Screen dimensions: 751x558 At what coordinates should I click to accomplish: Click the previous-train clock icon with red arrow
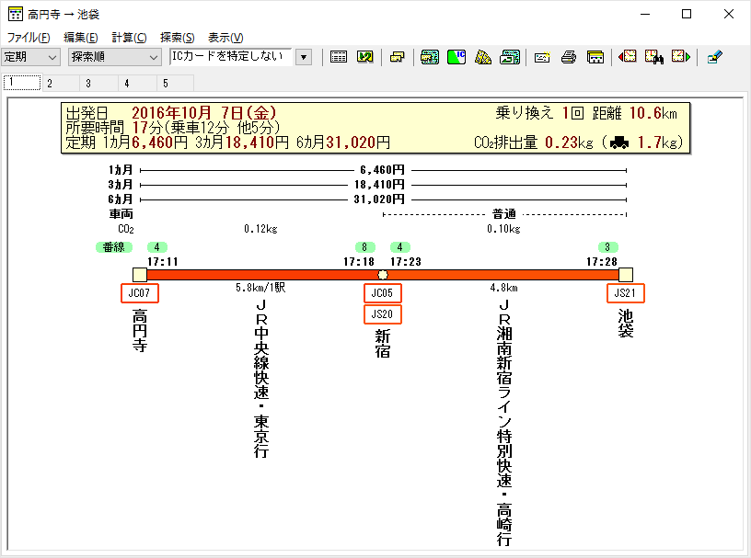(x=628, y=57)
